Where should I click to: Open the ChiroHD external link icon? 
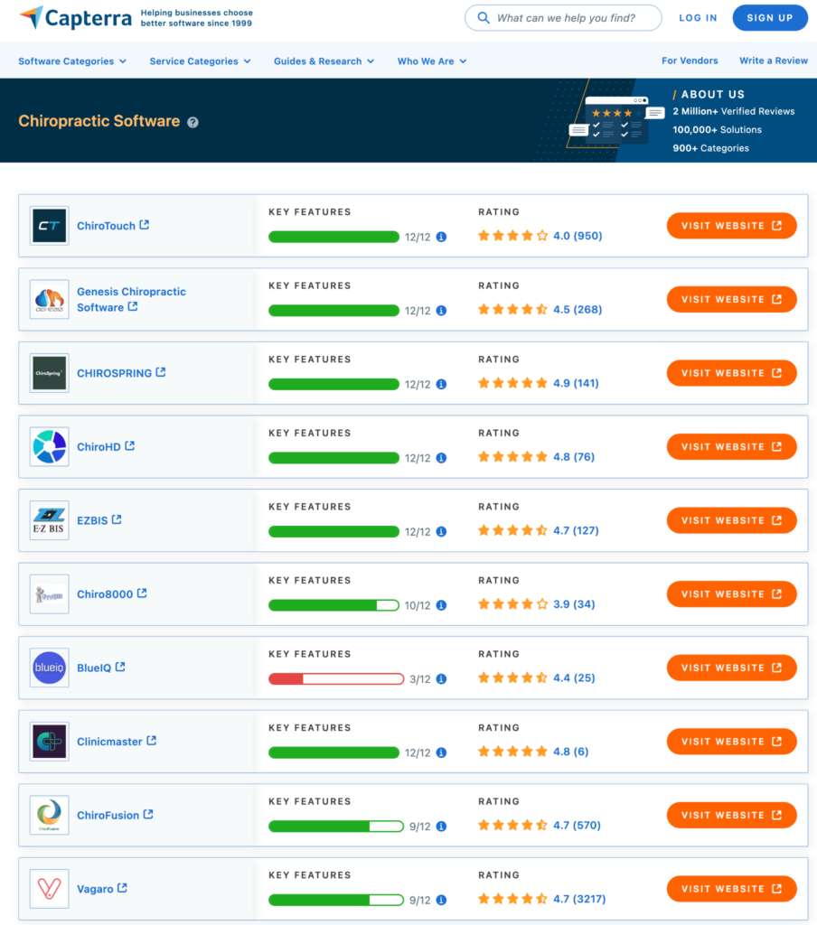(x=130, y=446)
